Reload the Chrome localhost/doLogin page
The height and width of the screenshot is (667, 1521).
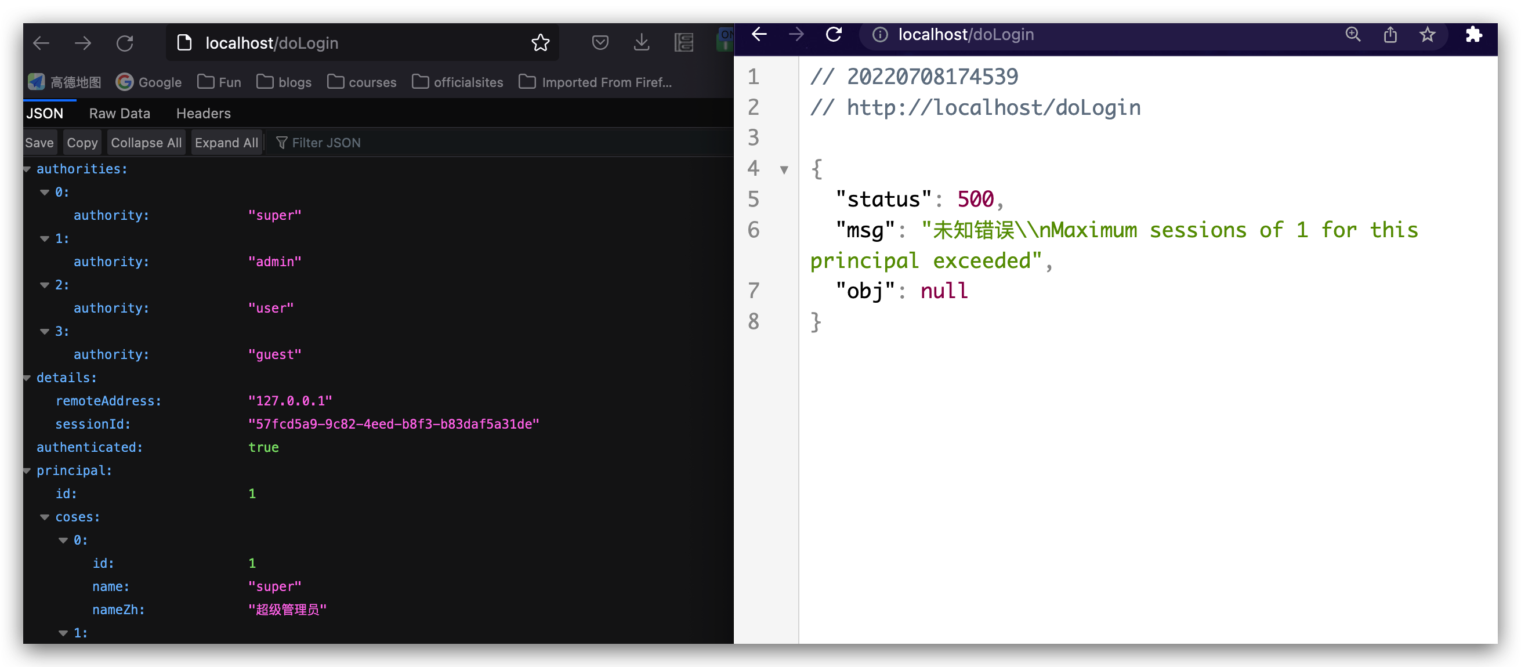(x=833, y=34)
